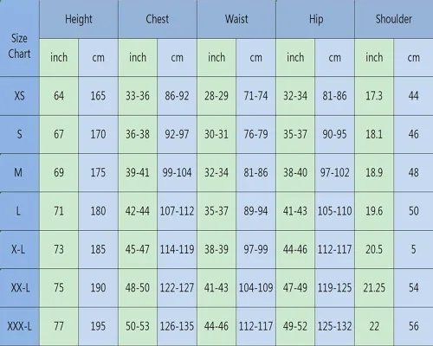Click the XXX-L size row label
Screen dimensions: 433x346
(x=19, y=326)
